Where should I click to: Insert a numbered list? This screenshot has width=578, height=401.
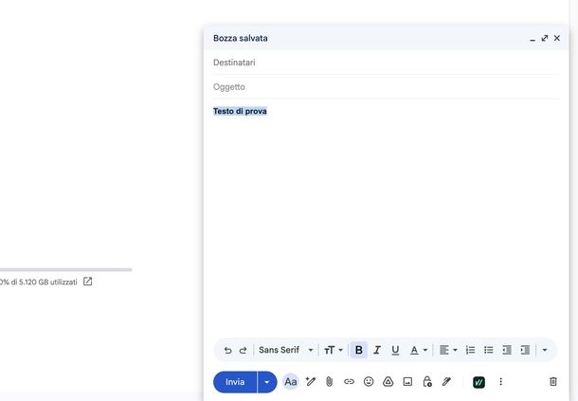point(470,350)
